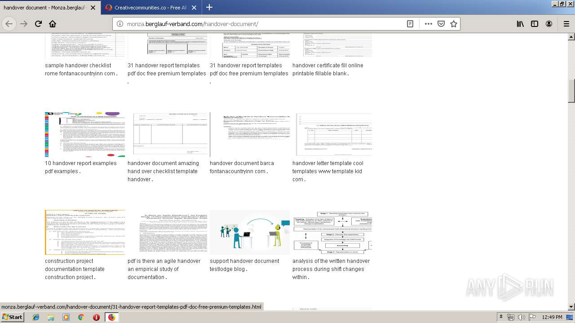Toggle the sidebar view
Screen dimensions: 575x323
click(535, 24)
